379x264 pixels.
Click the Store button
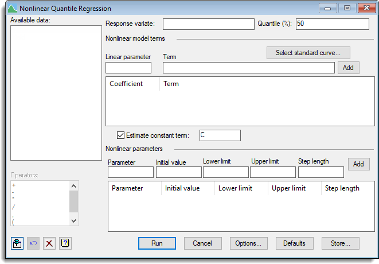(x=340, y=243)
